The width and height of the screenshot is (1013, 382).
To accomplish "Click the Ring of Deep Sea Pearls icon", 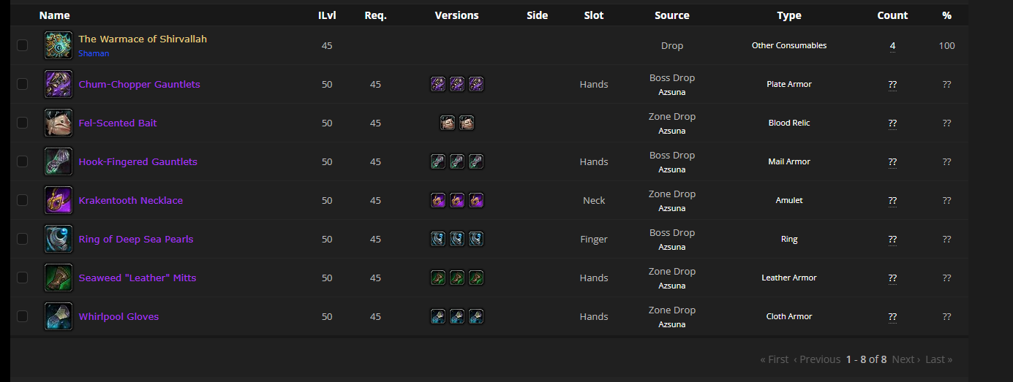I will pyautogui.click(x=59, y=239).
